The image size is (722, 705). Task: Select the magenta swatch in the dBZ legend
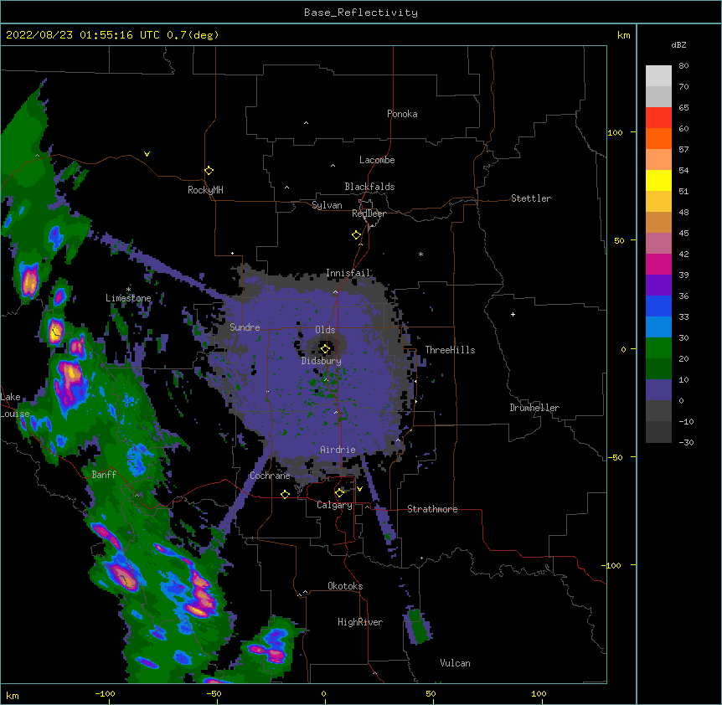click(658, 264)
